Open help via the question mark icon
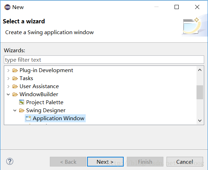This screenshot has width=208, height=170. [x=10, y=161]
